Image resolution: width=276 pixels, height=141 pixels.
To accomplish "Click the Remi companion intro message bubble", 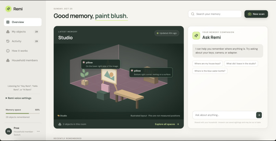I will point(228,51).
